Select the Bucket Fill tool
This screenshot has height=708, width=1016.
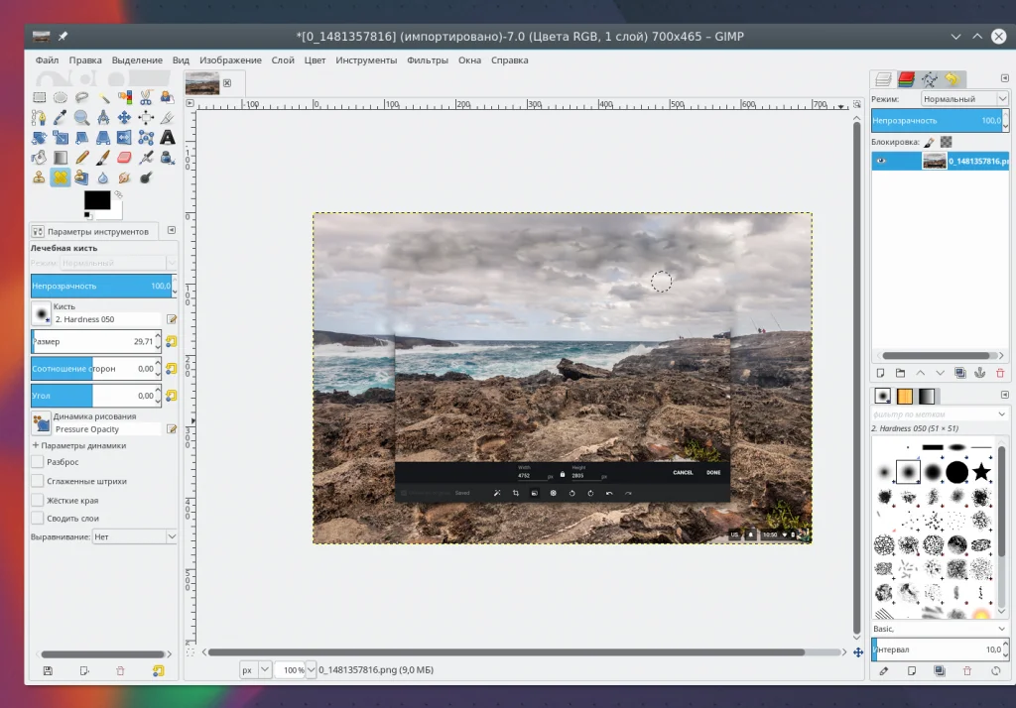[x=40, y=157]
